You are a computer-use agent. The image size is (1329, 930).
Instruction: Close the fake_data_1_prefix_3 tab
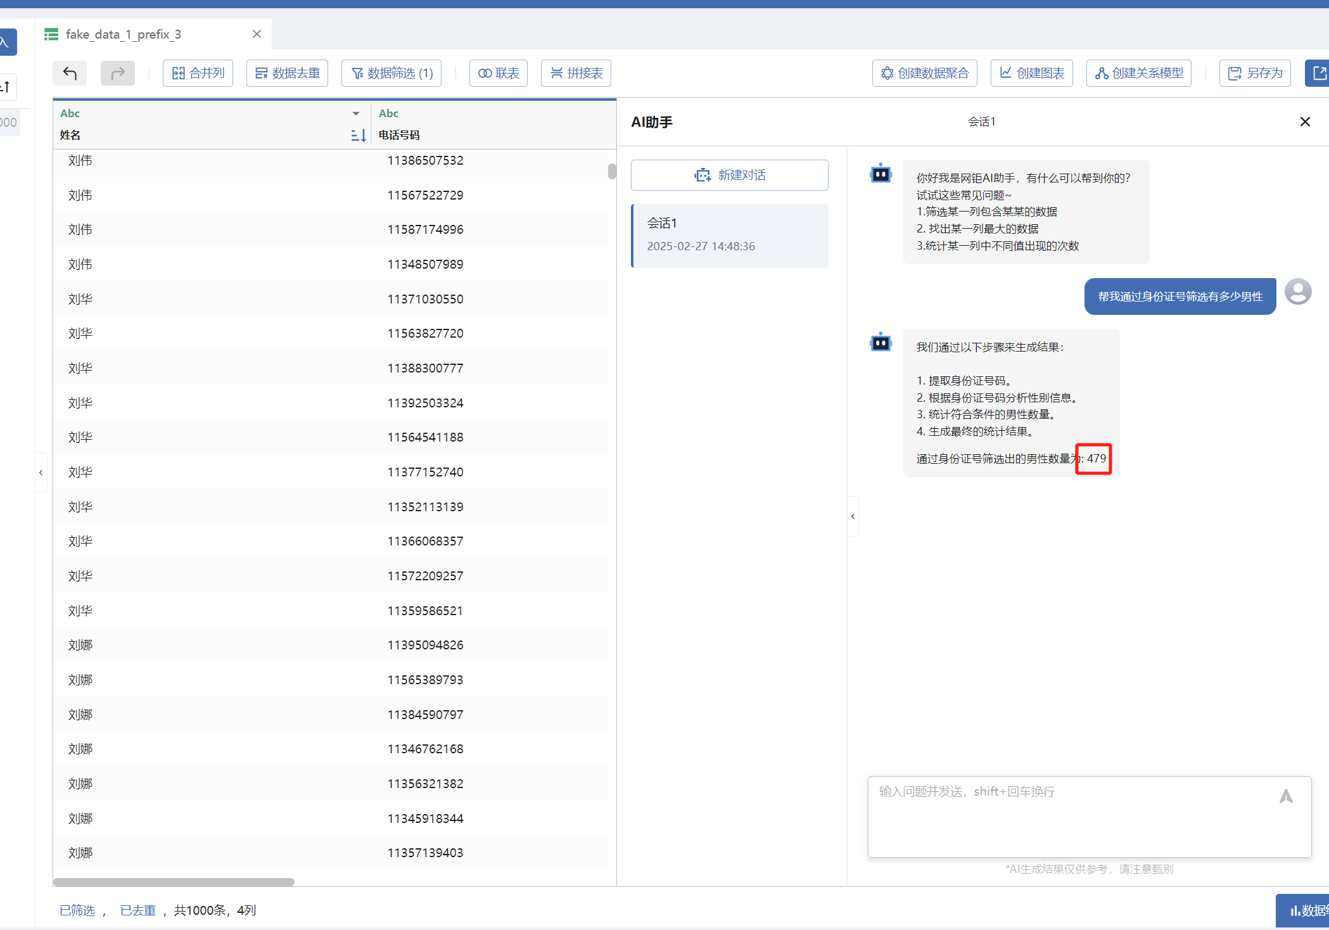pyautogui.click(x=257, y=34)
